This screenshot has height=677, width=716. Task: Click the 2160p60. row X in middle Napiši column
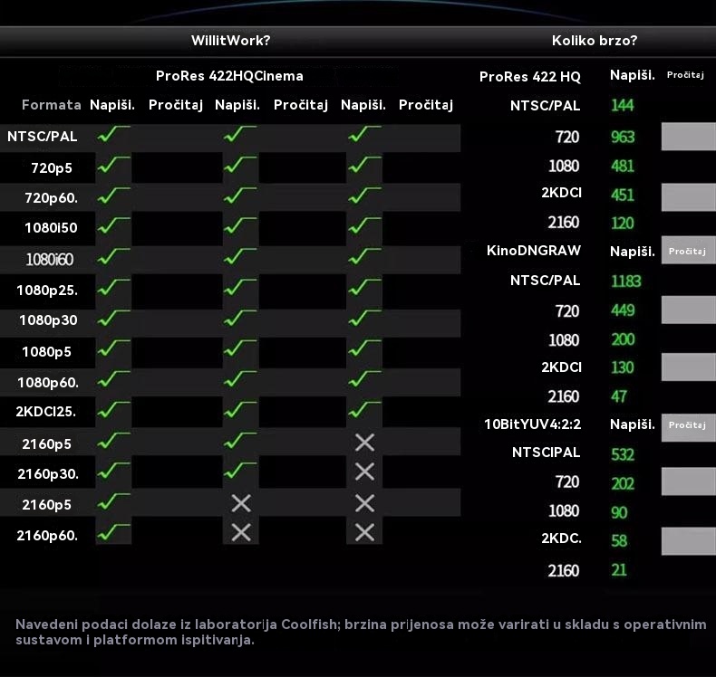(240, 532)
